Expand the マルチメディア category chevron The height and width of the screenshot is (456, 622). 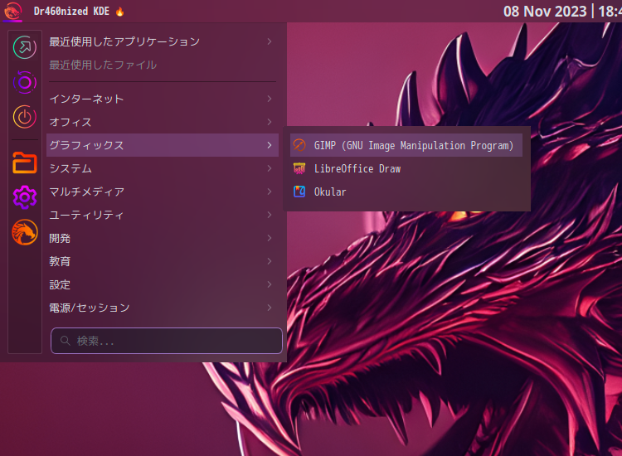pos(270,192)
